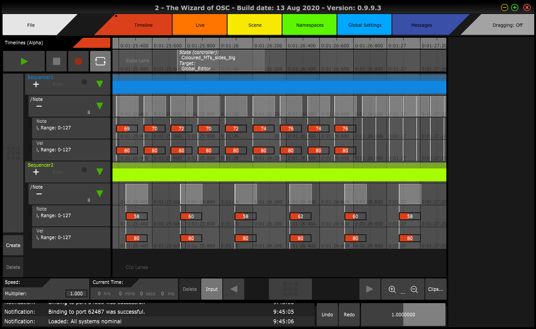This screenshot has width=536, height=329.
Task: Click the plus icon on Sequencer1
Action: (36, 84)
